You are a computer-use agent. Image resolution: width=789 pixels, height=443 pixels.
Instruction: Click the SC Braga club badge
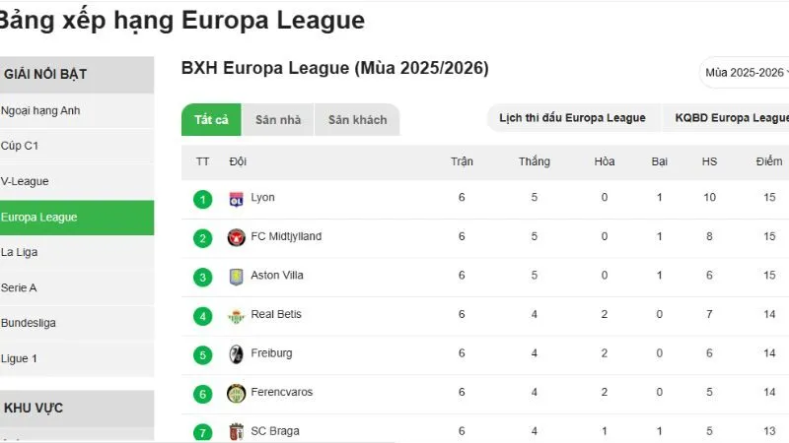click(236, 431)
